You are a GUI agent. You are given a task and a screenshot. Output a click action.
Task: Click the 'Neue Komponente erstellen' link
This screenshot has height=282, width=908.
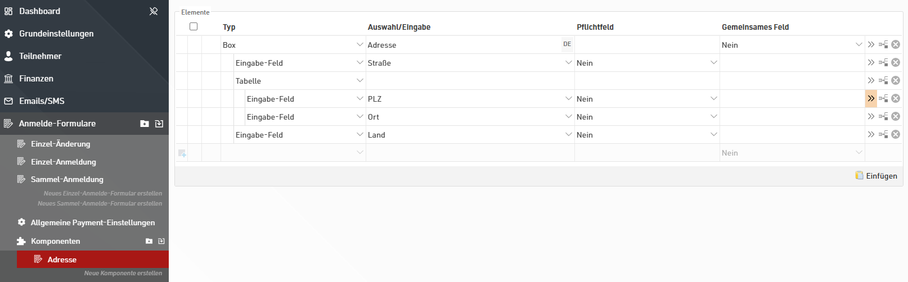pyautogui.click(x=123, y=273)
